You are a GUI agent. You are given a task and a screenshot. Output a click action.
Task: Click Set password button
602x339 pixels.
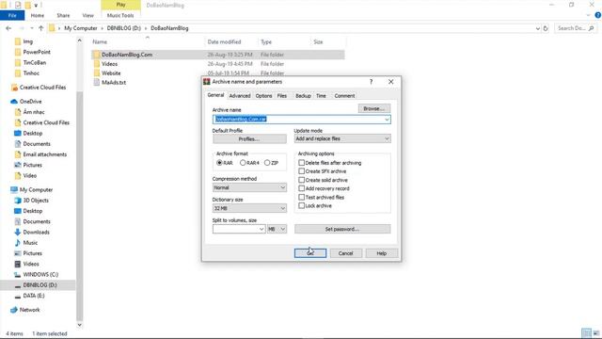pos(342,229)
